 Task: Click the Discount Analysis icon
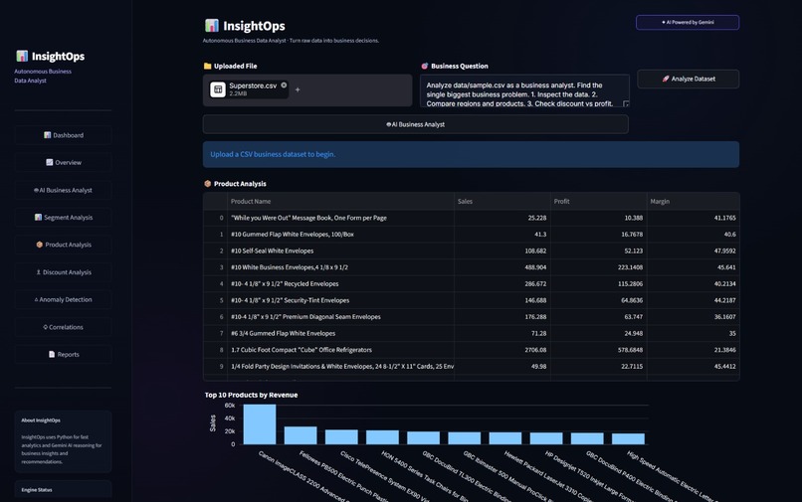click(39, 272)
